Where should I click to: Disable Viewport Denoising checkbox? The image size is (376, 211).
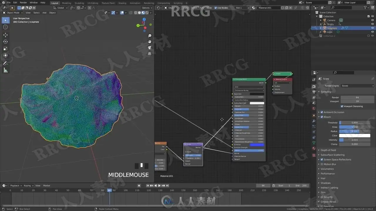click(342, 106)
